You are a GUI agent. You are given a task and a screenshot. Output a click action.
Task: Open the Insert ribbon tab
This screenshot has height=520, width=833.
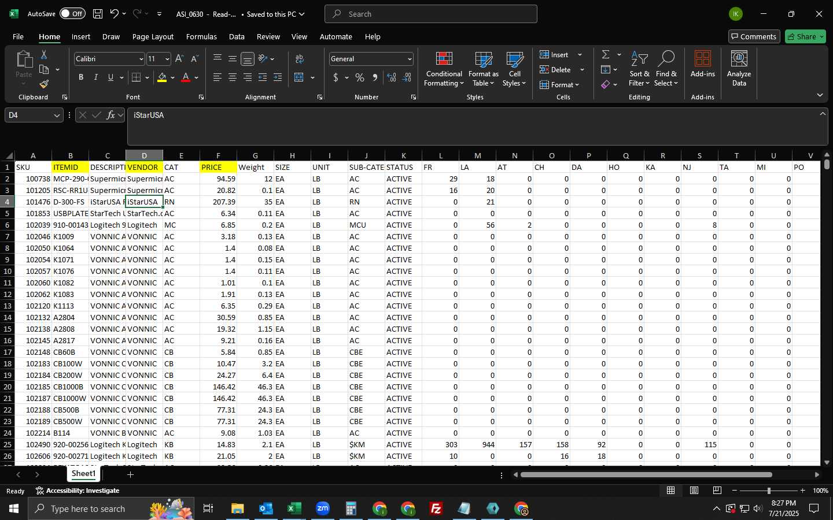click(81, 36)
